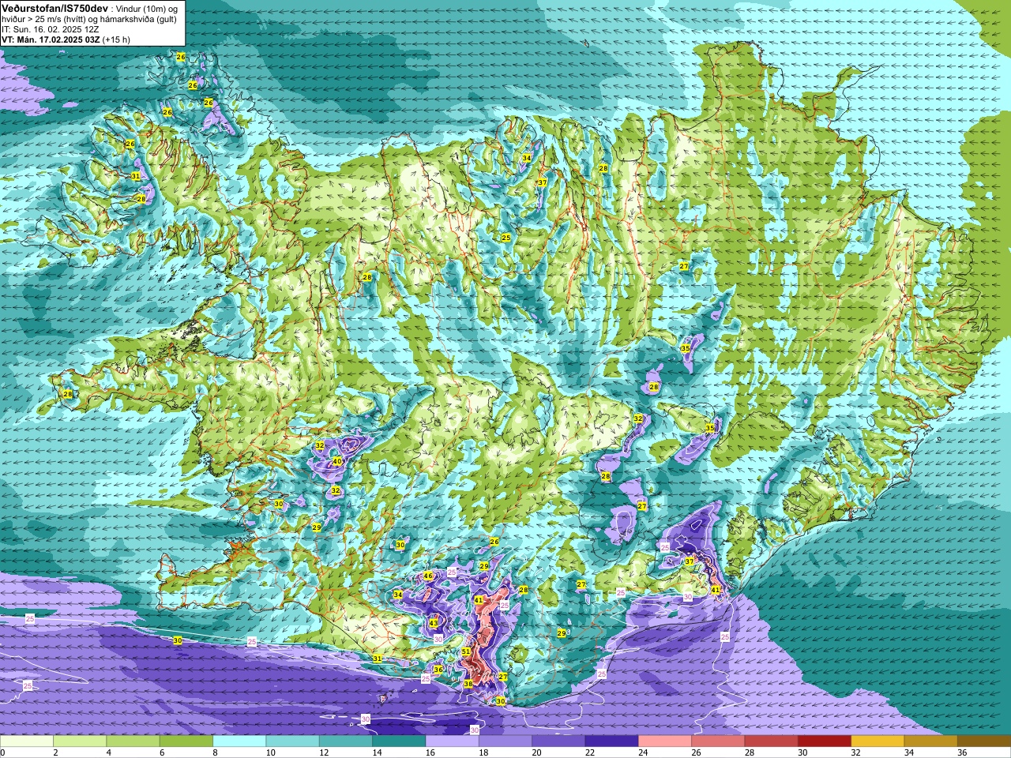
Task: Click the '16' tick label on the color scale
Action: pyautogui.click(x=430, y=752)
